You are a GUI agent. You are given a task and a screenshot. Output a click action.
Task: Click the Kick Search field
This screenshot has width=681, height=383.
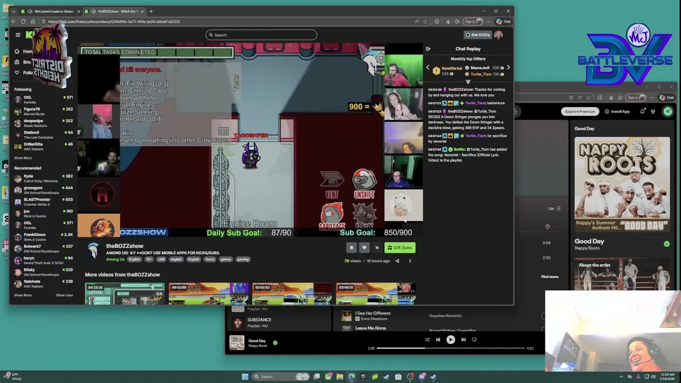pos(261,35)
